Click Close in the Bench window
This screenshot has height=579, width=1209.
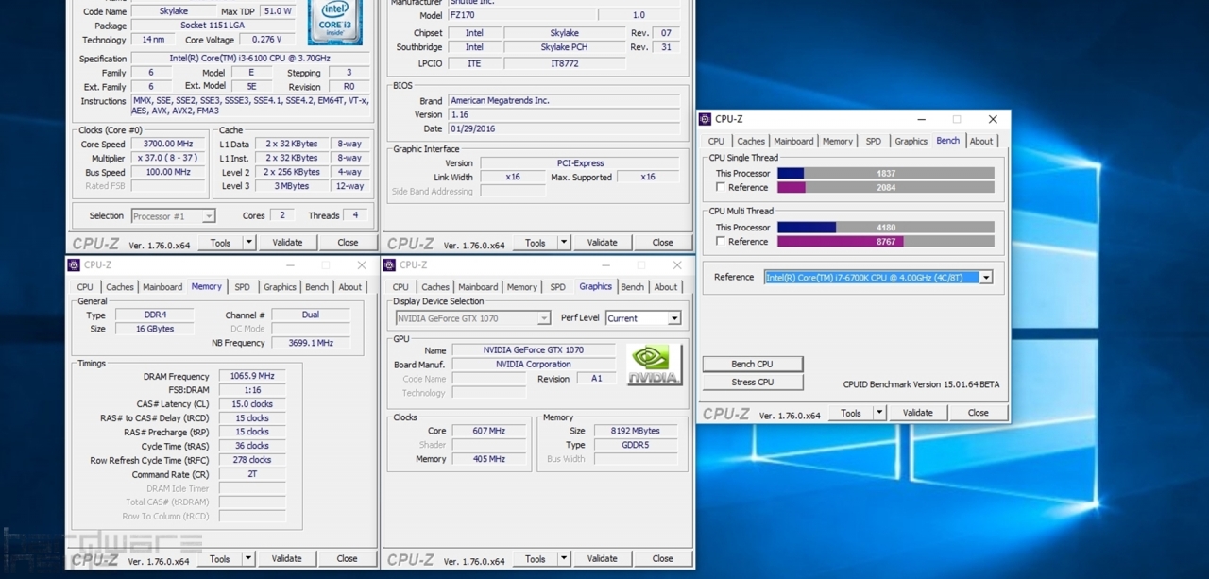(979, 413)
